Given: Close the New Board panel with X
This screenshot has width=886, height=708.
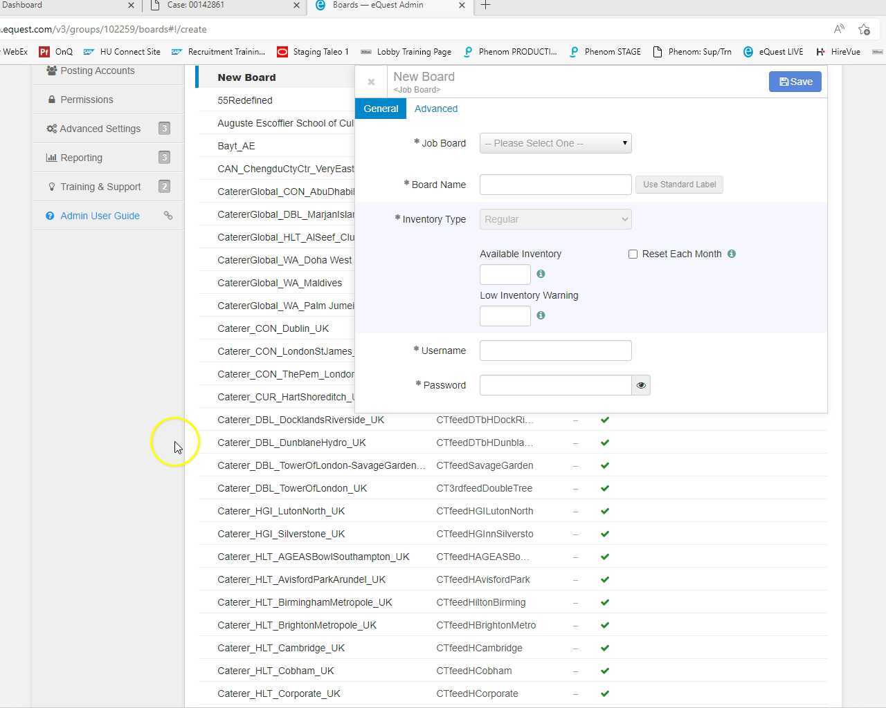Looking at the screenshot, I should (371, 82).
